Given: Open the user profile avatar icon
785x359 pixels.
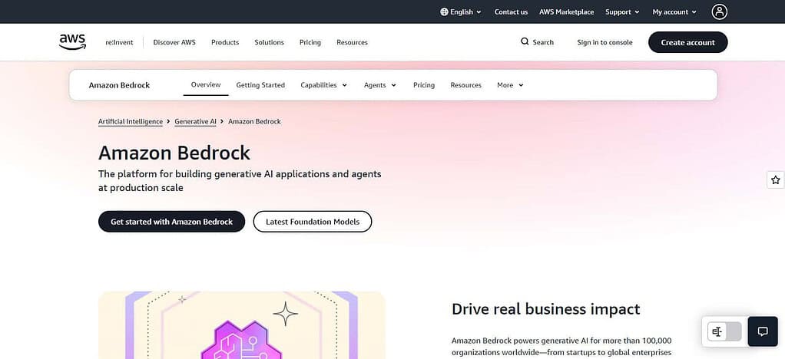Looking at the screenshot, I should [x=720, y=12].
